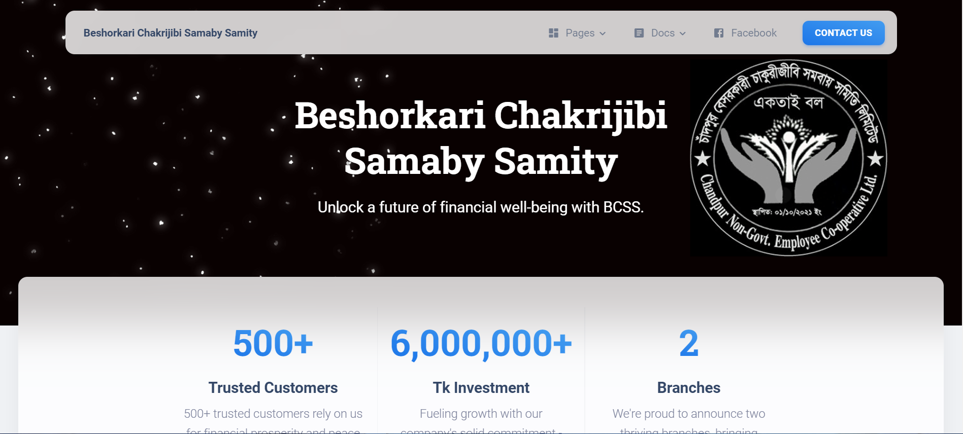This screenshot has height=434, width=963.
Task: Select the Branches heading
Action: click(688, 388)
